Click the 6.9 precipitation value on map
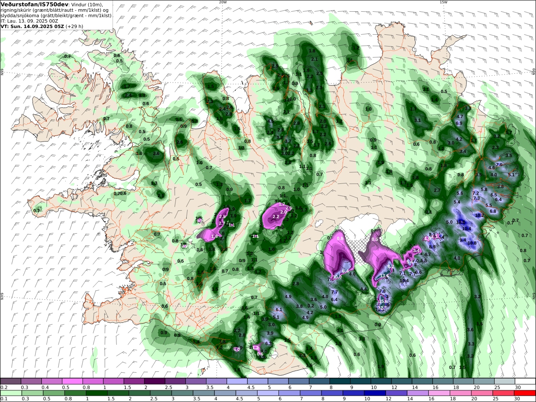This screenshot has width=536, height=402. pos(459,123)
